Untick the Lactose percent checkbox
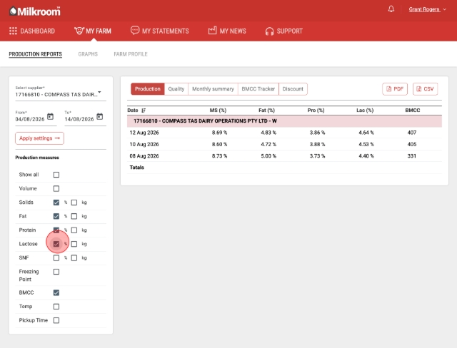457x348 pixels. (x=56, y=244)
